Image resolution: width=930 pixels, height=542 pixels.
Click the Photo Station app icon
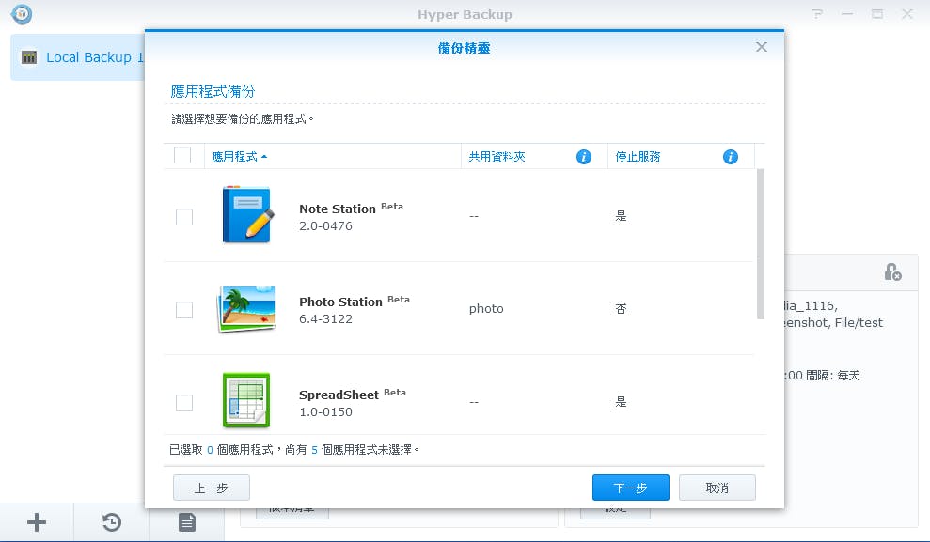click(x=246, y=308)
